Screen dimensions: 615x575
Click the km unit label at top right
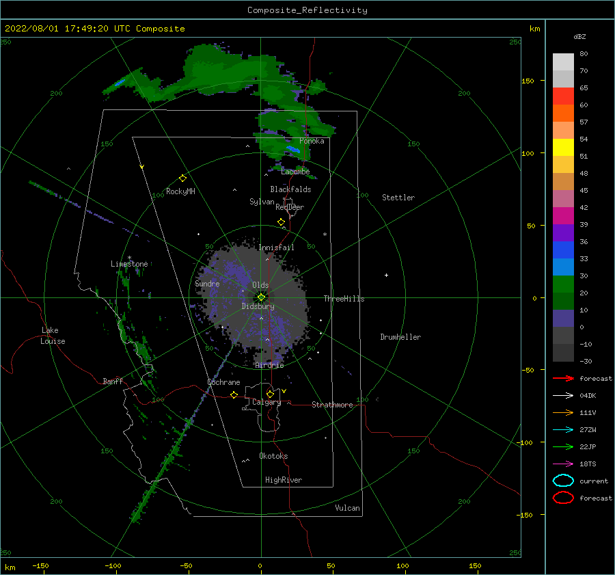coord(534,29)
